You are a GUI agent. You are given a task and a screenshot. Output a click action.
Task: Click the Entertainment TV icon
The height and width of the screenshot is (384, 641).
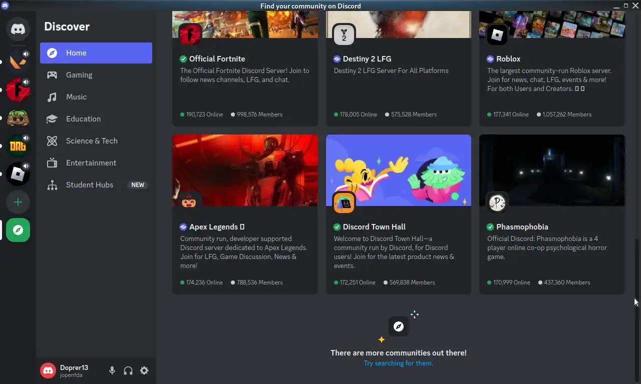[52, 163]
